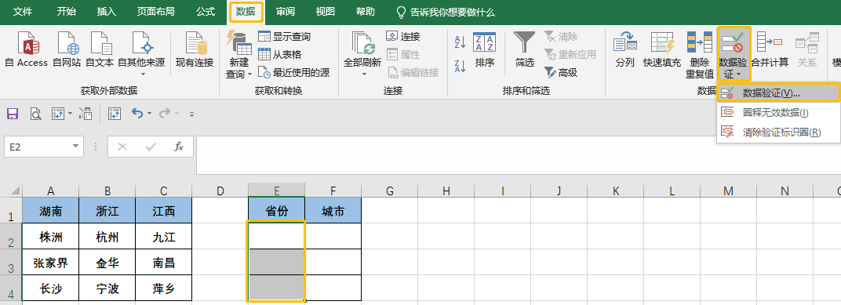This screenshot has height=305, width=841.
Task: Click insert function fx button
Action: coord(179,147)
